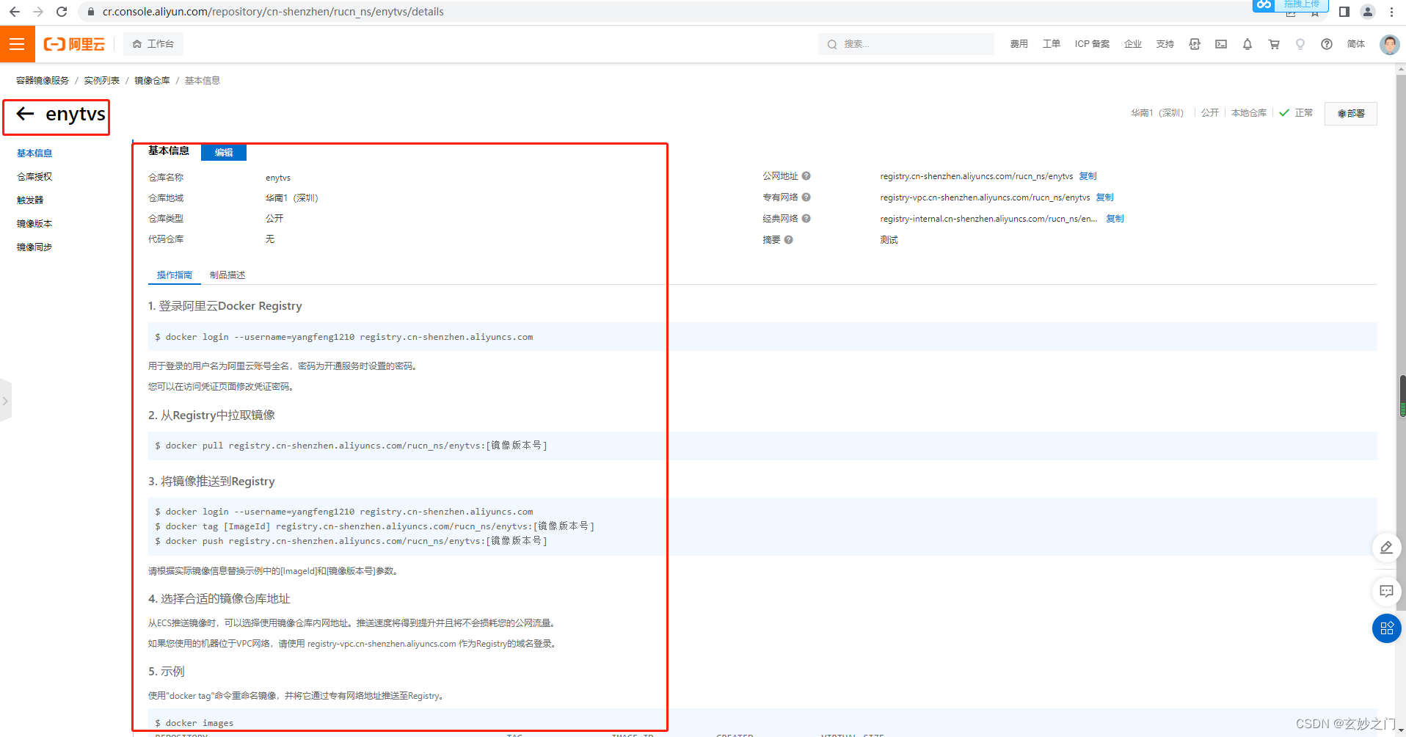Image resolution: width=1406 pixels, height=737 pixels.
Task: Open the blue floating apps grid button
Action: [1386, 628]
